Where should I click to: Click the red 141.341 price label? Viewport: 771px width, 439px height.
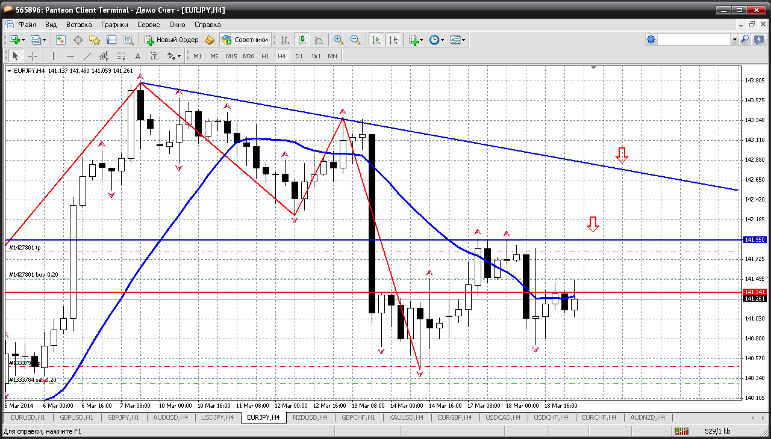coord(755,292)
